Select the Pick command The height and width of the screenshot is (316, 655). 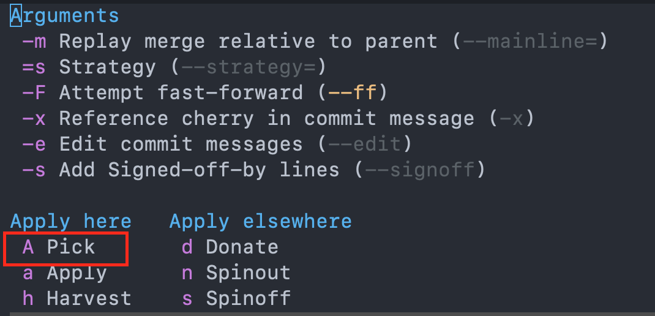point(59,247)
